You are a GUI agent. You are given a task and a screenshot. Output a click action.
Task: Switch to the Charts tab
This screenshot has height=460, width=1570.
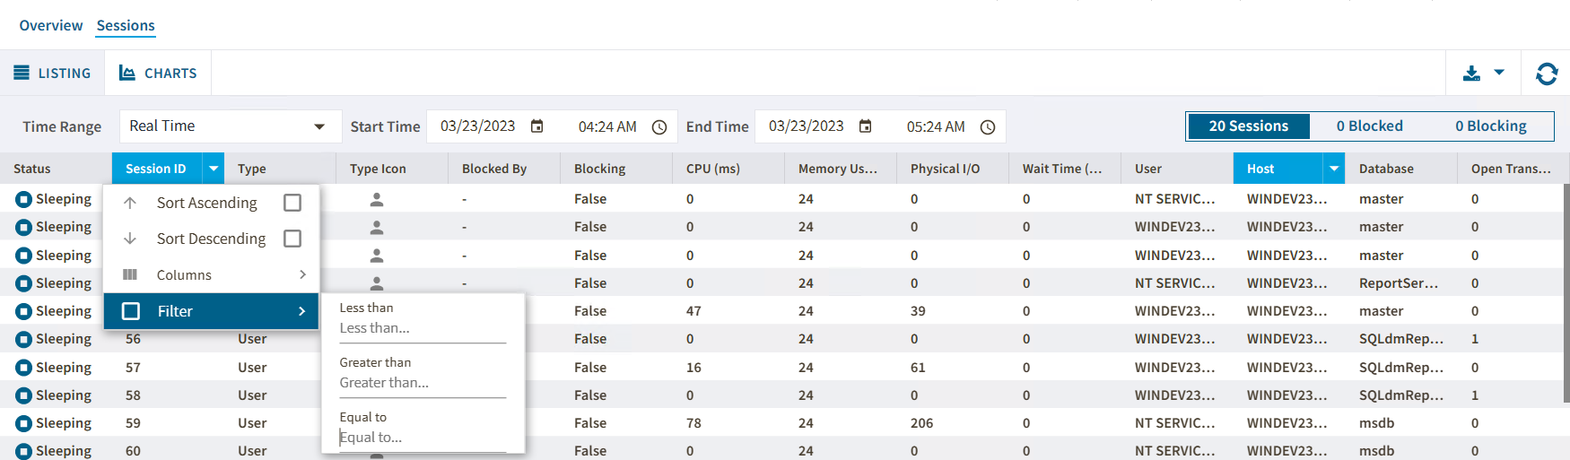tap(159, 74)
